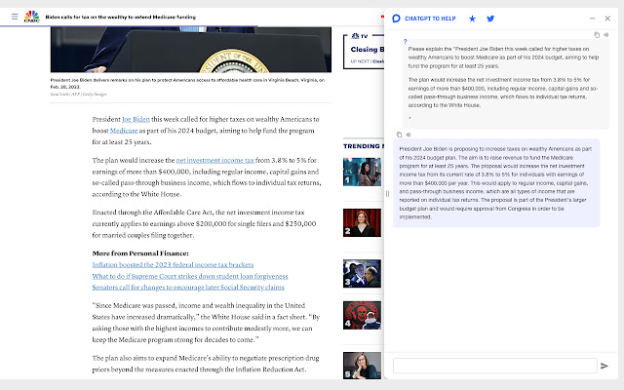Send the message with the paper plane icon
The height and width of the screenshot is (390, 624).
(604, 366)
